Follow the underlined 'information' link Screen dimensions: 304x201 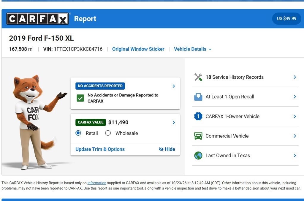(x=97, y=183)
